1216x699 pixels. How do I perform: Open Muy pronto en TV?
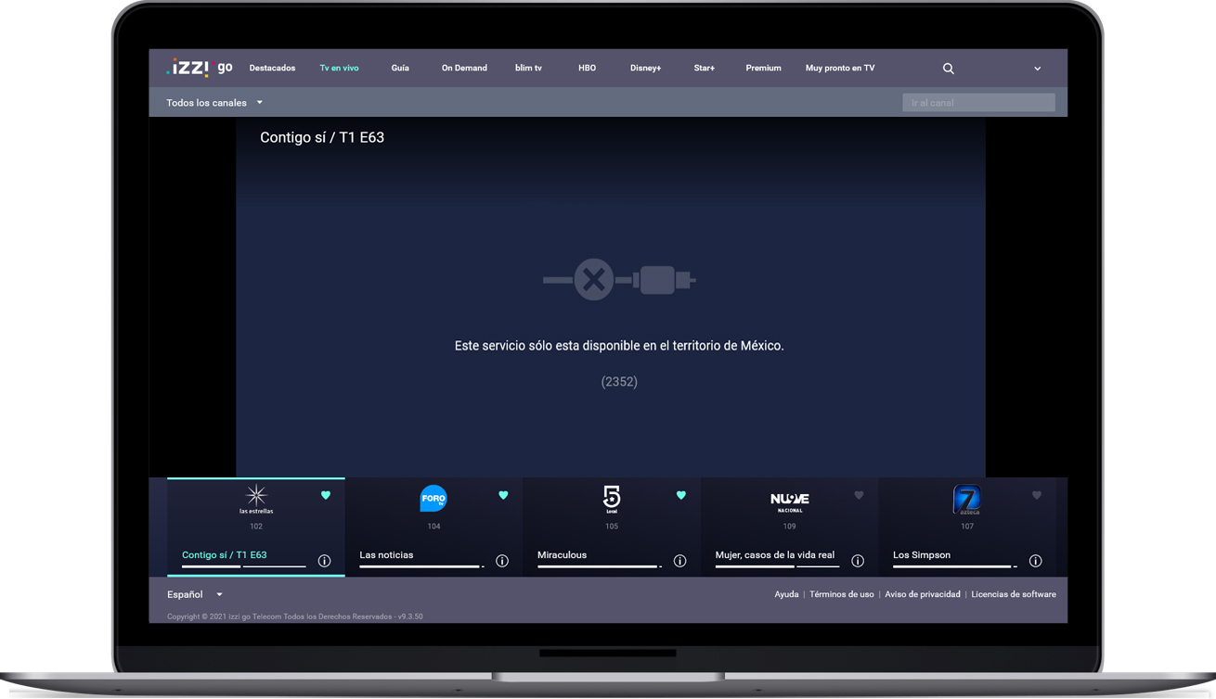point(840,68)
